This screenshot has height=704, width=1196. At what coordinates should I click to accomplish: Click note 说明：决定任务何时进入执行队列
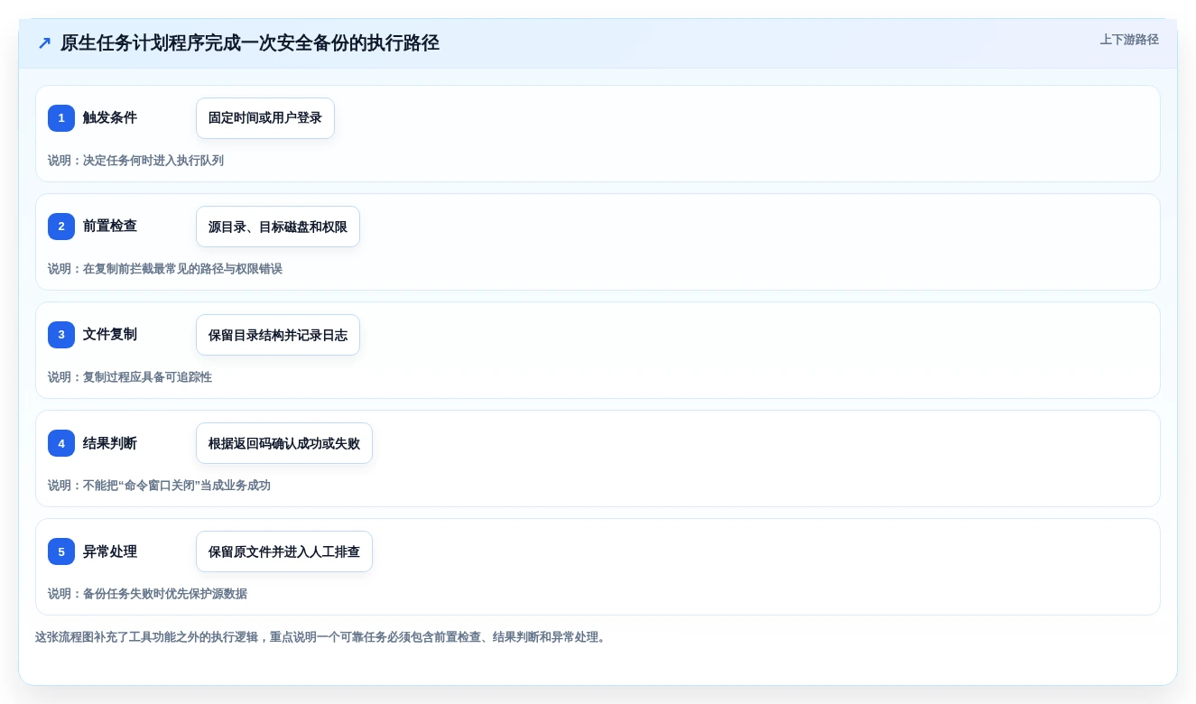click(x=135, y=161)
